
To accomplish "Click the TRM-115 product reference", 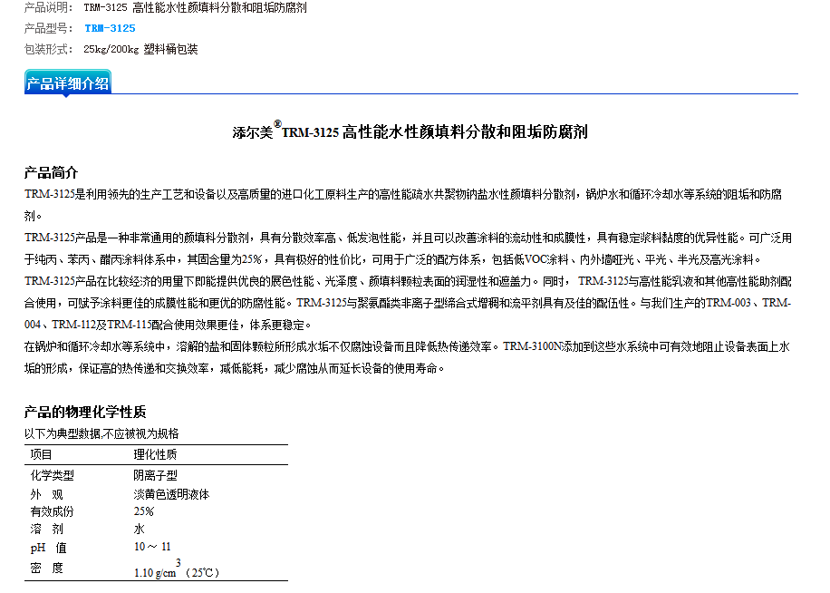I will (130, 325).
